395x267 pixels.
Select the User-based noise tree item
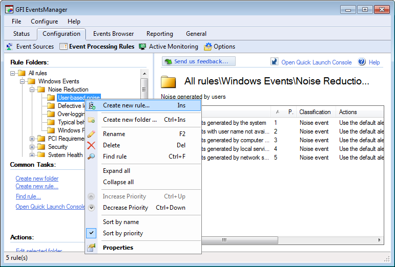[x=78, y=98]
